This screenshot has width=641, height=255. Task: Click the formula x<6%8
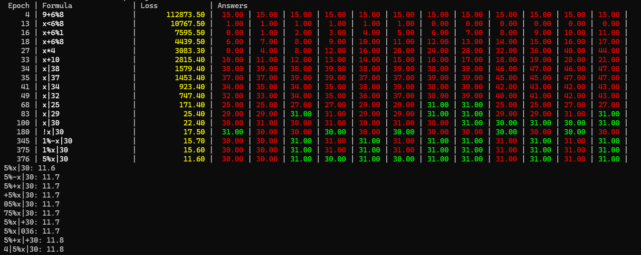(53, 24)
